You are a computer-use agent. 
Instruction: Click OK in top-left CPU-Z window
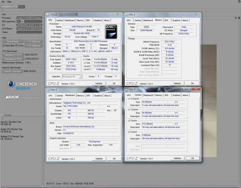pyautogui.click(x=114, y=83)
